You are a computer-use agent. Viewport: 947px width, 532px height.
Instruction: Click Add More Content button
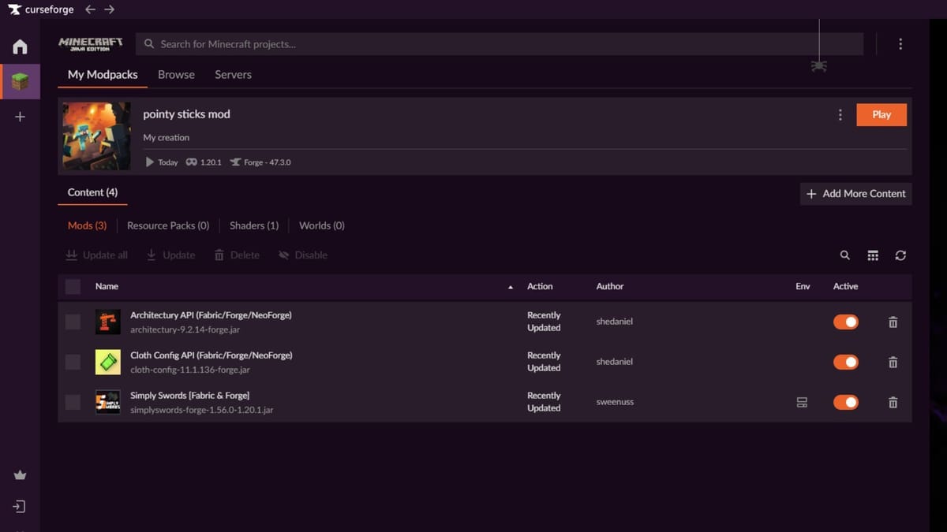point(855,194)
